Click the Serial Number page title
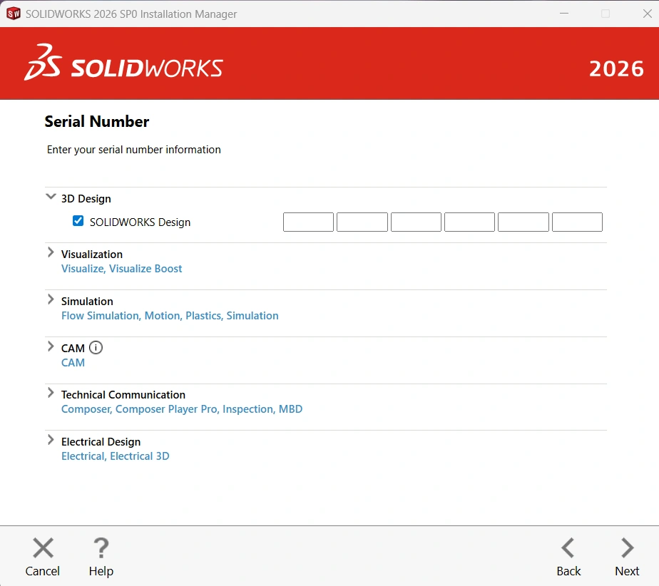Image resolution: width=659 pixels, height=586 pixels. [x=97, y=121]
